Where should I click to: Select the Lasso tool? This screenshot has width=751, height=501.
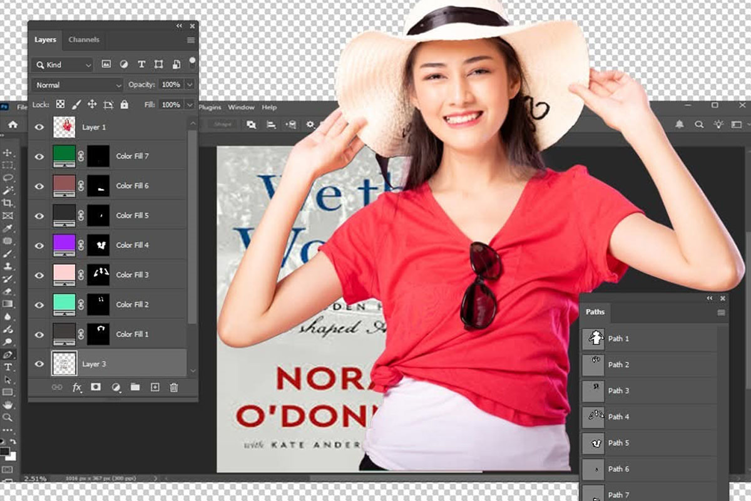point(8,178)
